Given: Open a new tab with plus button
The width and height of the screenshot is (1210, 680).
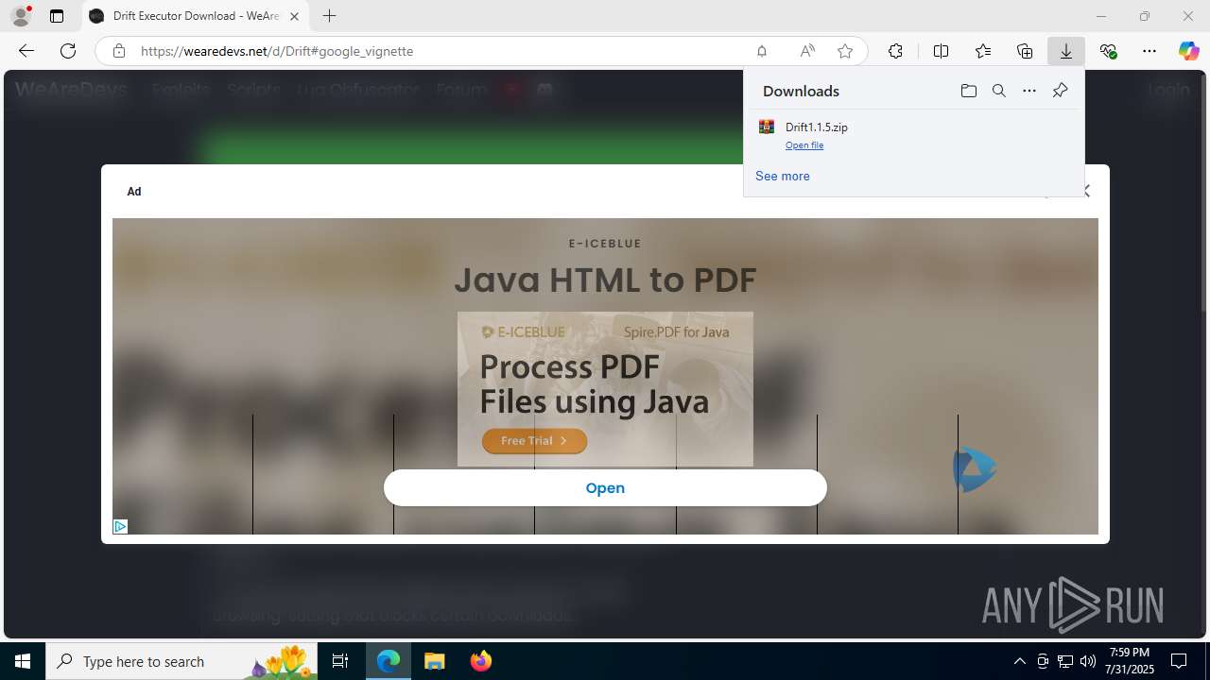Looking at the screenshot, I should tap(329, 16).
